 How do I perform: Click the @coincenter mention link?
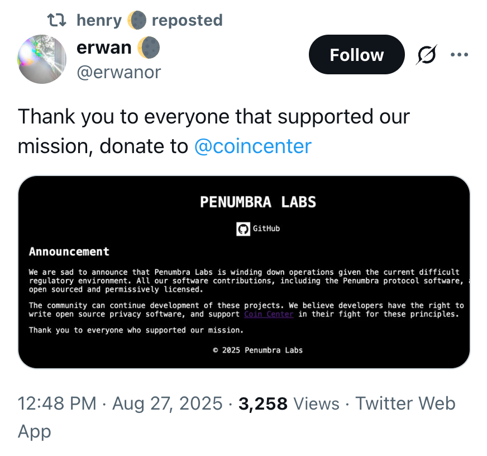click(x=252, y=146)
